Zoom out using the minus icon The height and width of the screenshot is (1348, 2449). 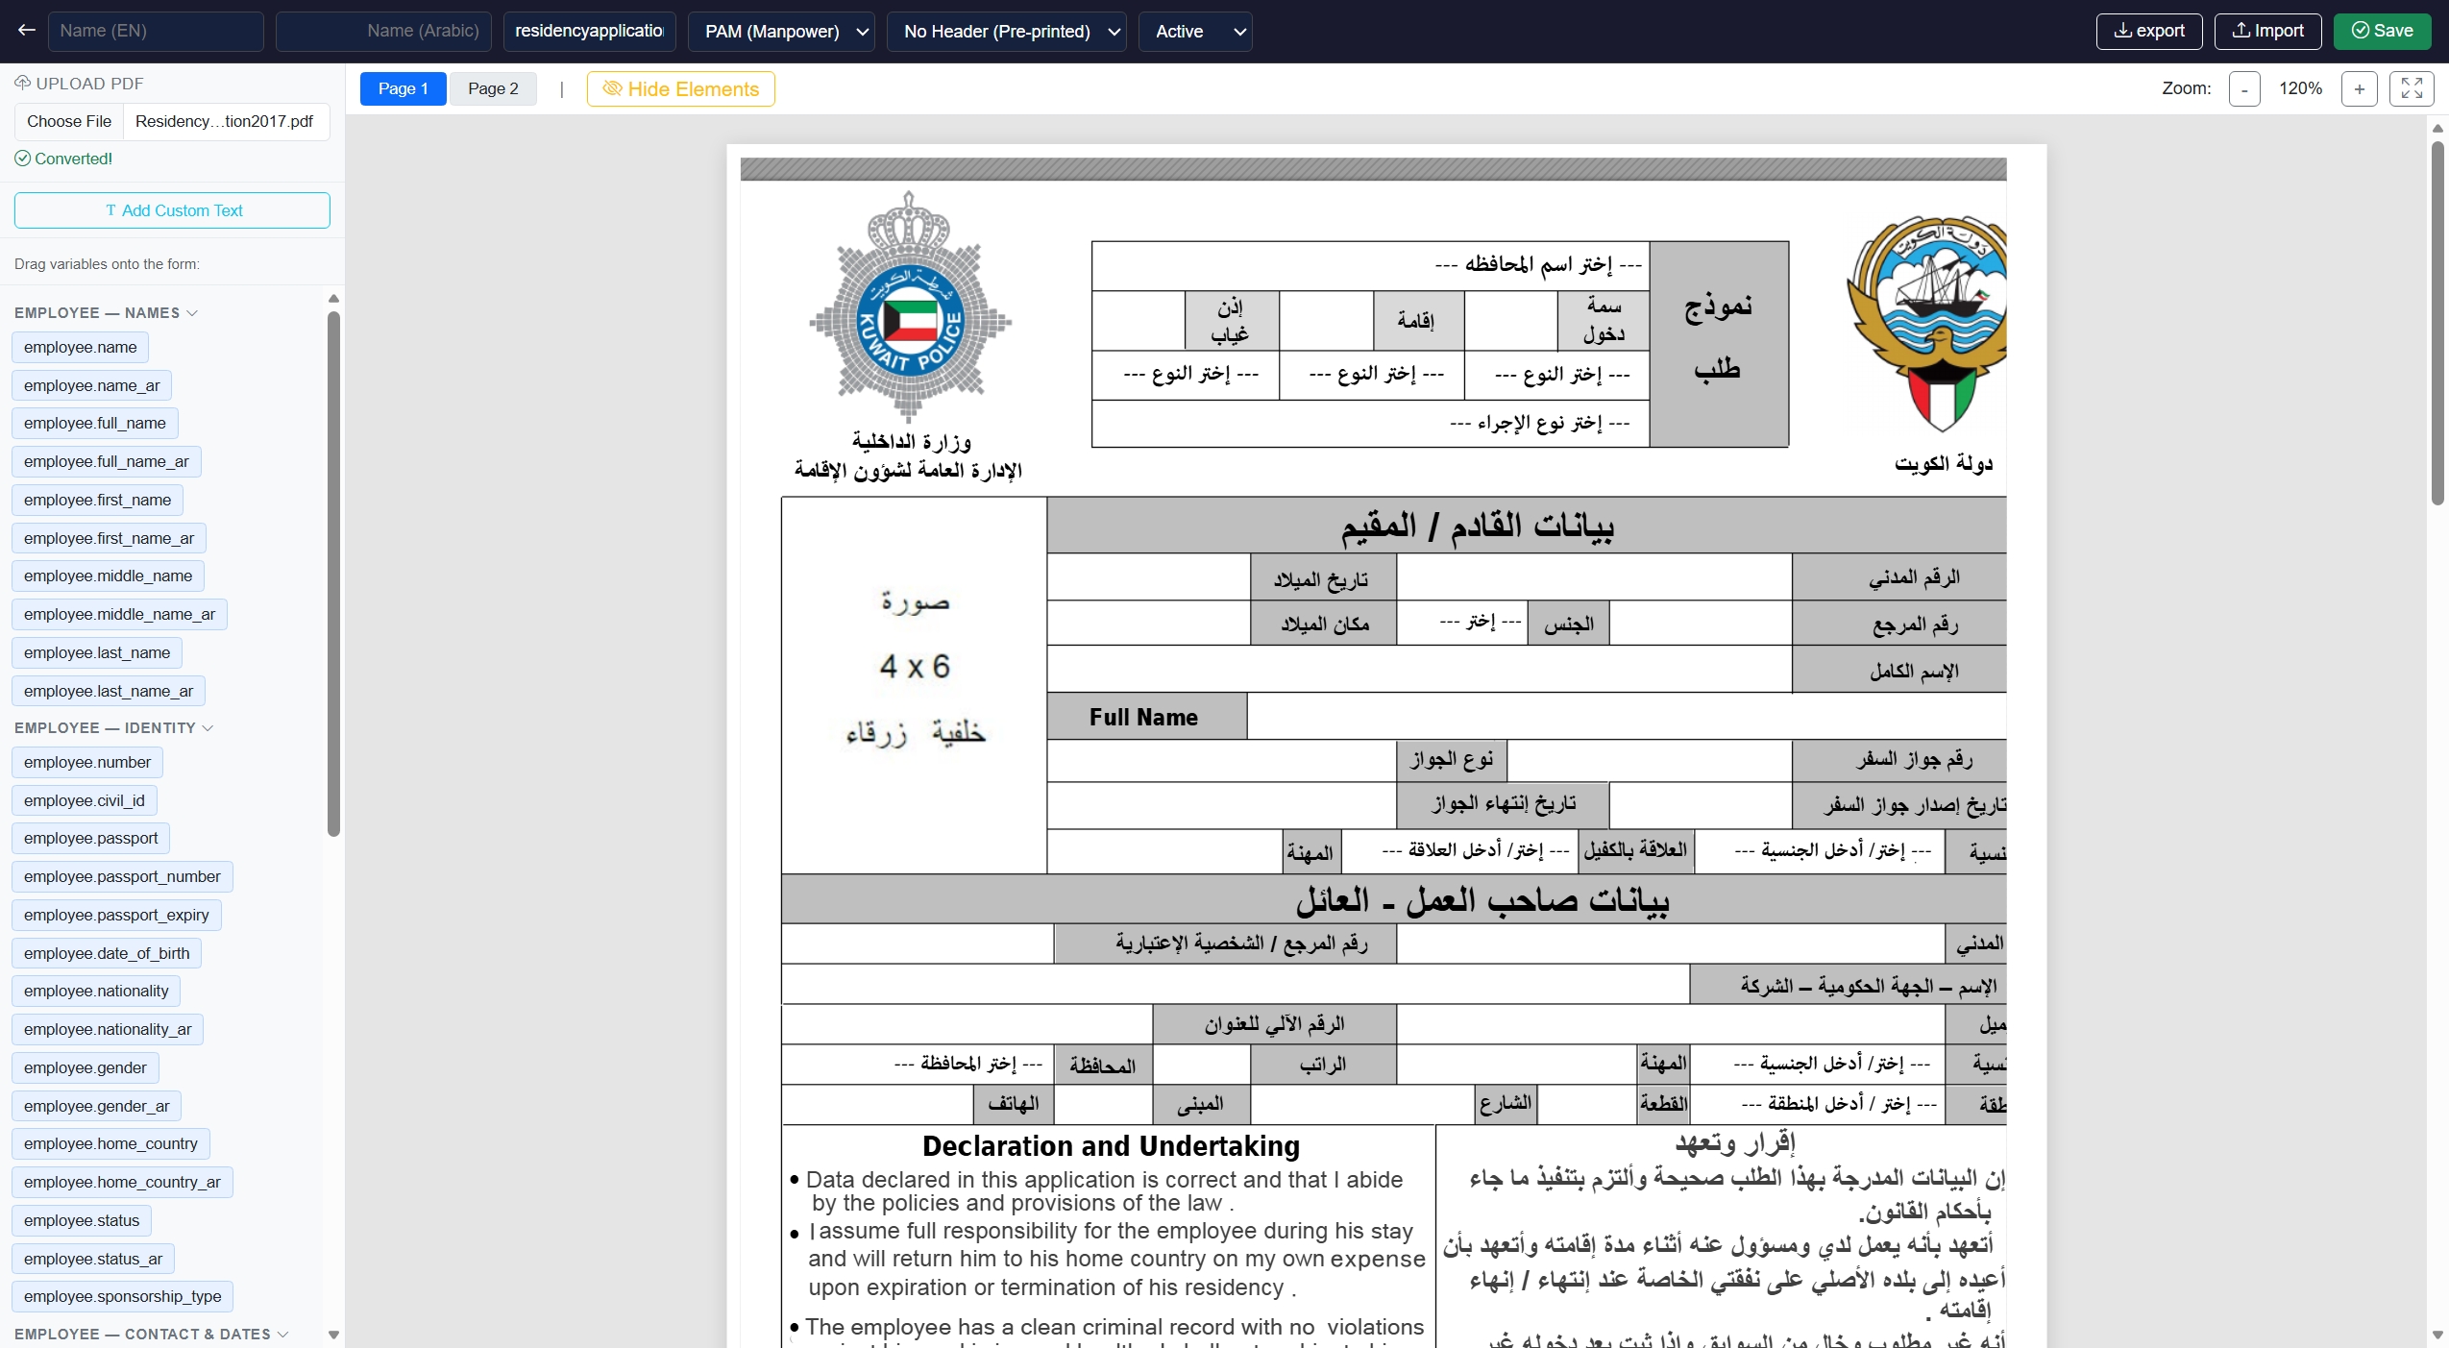[x=2243, y=88]
